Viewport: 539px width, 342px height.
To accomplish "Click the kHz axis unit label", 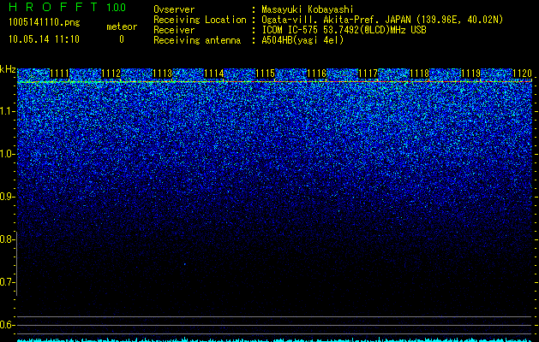I will click(8, 70).
